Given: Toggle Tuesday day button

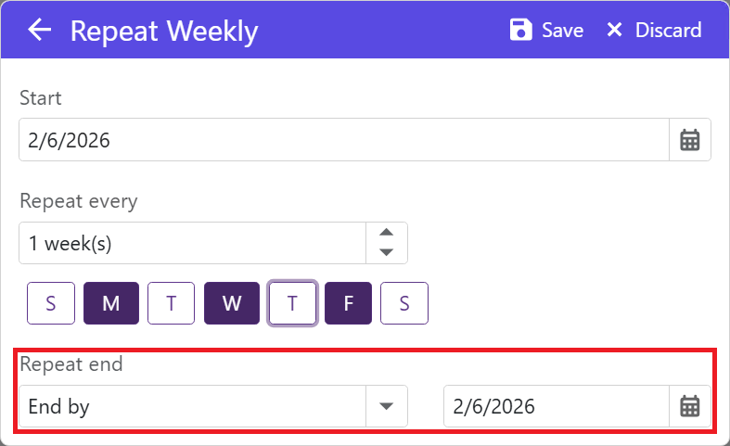Looking at the screenshot, I should pyautogui.click(x=172, y=303).
